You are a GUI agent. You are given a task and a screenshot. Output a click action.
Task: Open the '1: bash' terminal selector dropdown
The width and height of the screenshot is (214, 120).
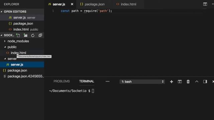click(x=142, y=82)
